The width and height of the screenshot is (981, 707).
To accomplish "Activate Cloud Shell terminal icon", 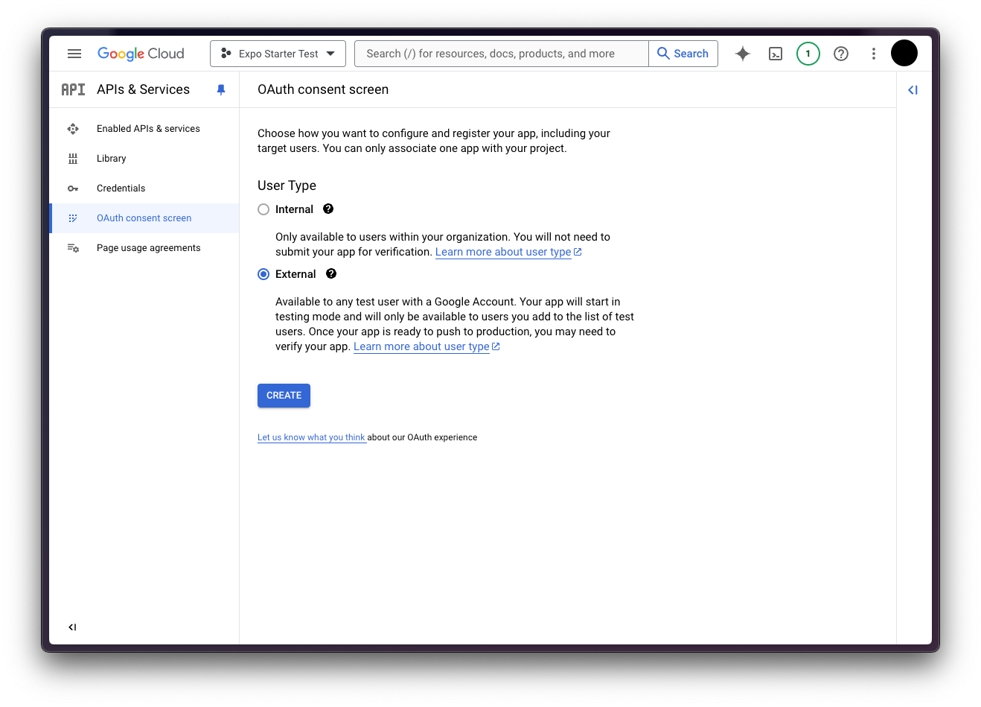I will pyautogui.click(x=776, y=54).
